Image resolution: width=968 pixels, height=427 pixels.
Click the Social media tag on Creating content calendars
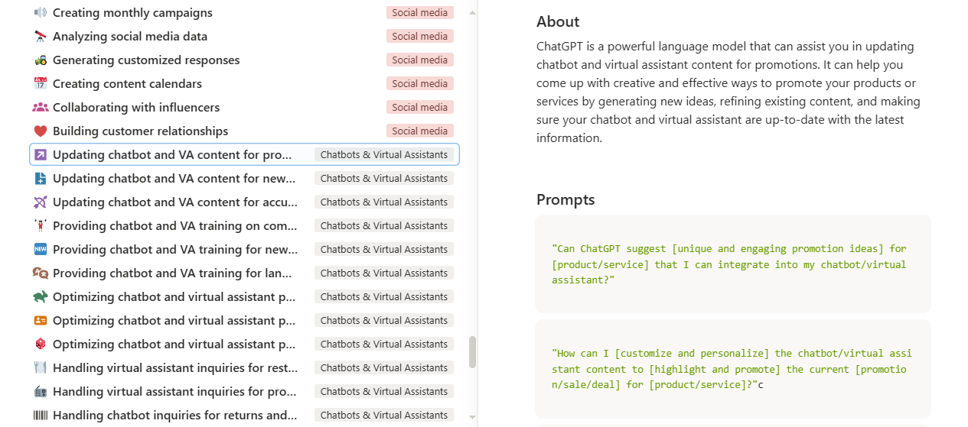(x=419, y=84)
